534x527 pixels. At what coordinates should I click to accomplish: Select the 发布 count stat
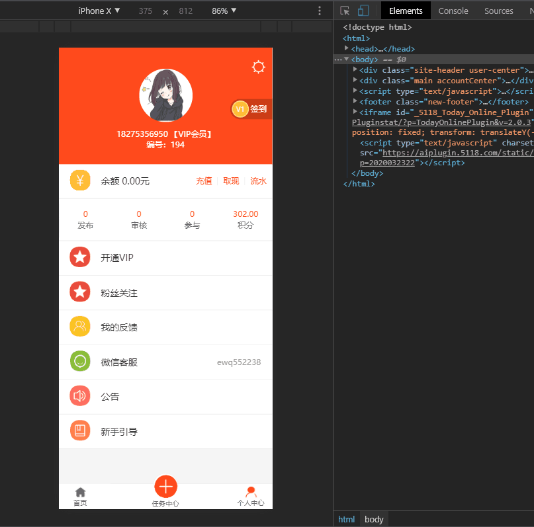[x=85, y=220]
